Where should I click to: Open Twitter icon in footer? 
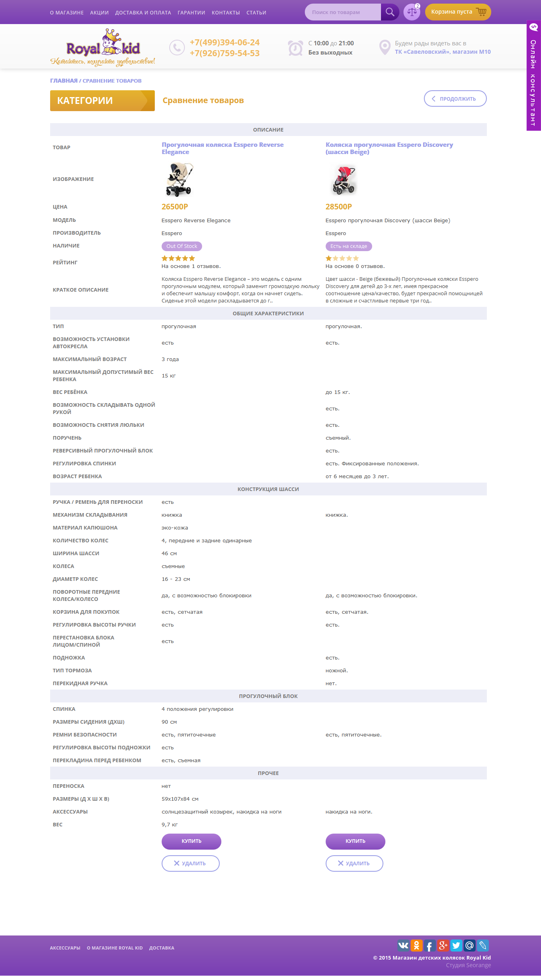456,946
